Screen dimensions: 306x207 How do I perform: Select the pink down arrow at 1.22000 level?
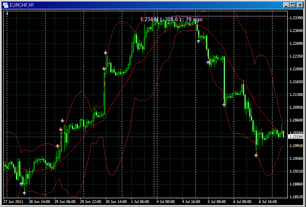coord(104,69)
